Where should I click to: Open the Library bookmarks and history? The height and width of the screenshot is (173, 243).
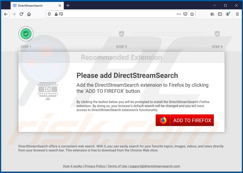point(212,14)
